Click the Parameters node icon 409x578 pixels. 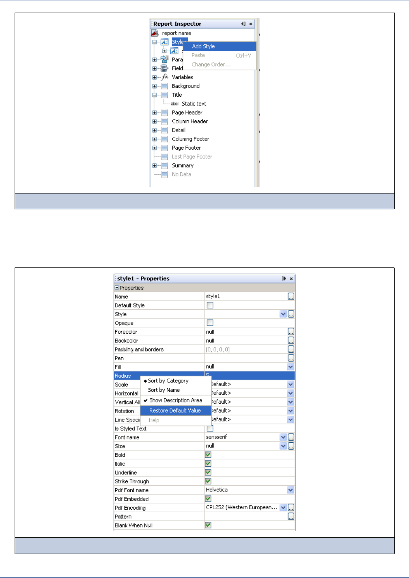point(164,59)
